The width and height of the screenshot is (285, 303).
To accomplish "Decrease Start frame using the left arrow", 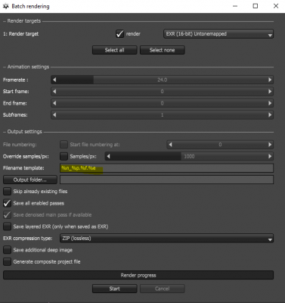I will click(x=54, y=92).
